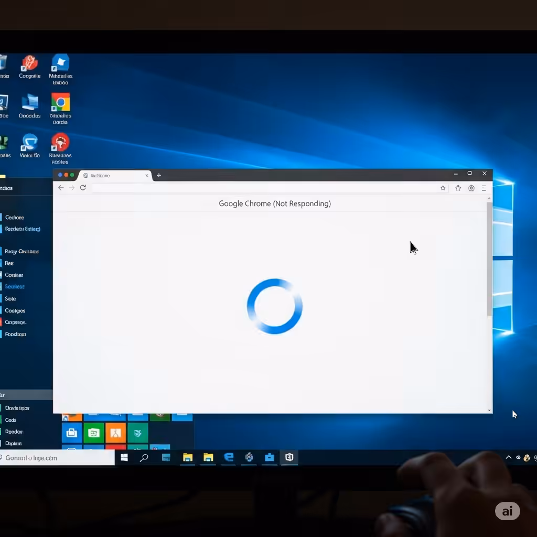The width and height of the screenshot is (537, 537).
Task: Open the 'Voica Go' desktop icon
Action: [29, 146]
